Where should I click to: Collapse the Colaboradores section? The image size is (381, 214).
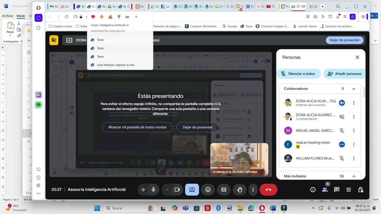(354, 89)
